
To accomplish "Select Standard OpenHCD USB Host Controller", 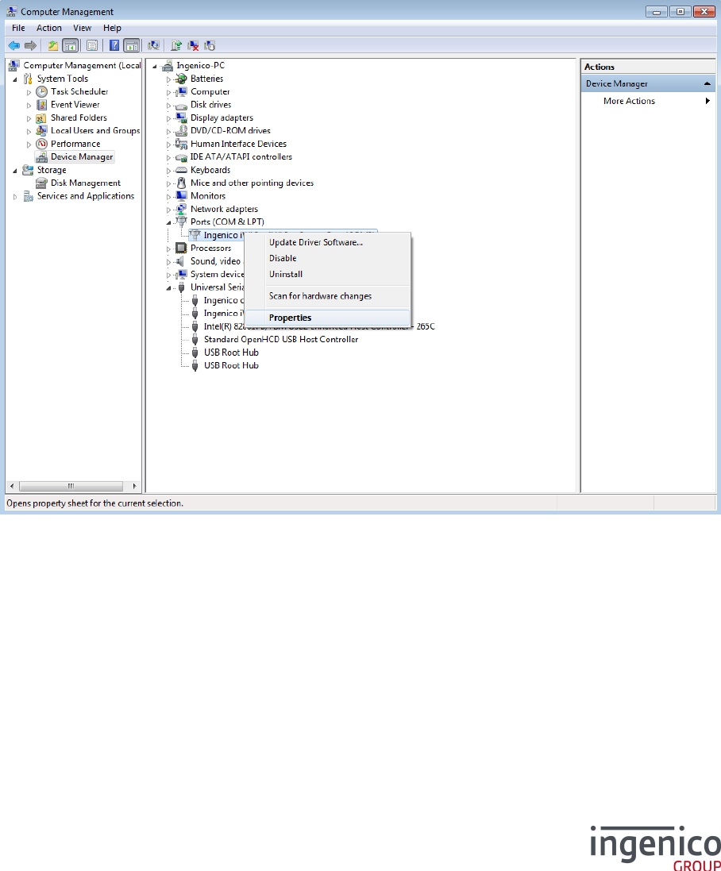I will click(281, 339).
